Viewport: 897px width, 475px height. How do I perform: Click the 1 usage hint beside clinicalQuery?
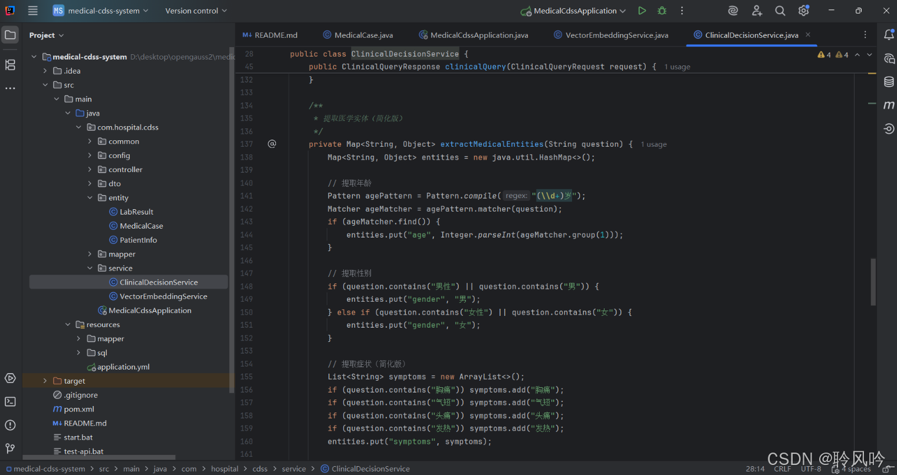677,67
